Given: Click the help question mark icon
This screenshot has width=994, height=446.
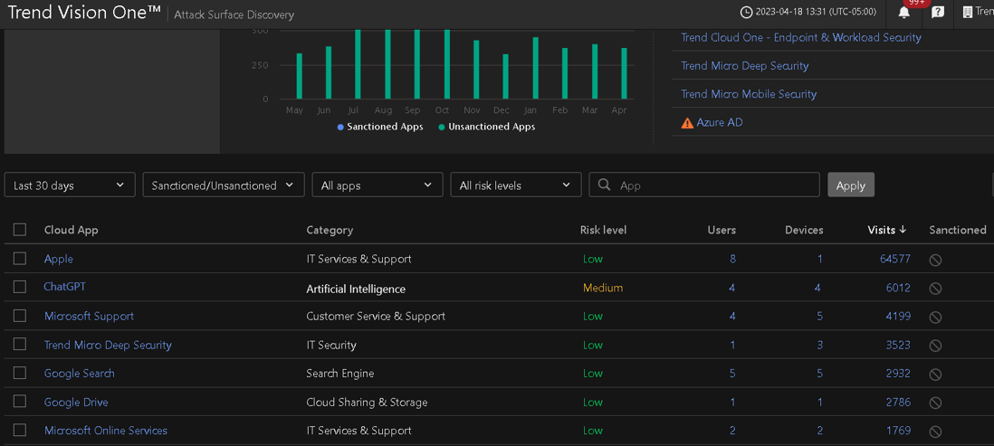Looking at the screenshot, I should click(938, 13).
